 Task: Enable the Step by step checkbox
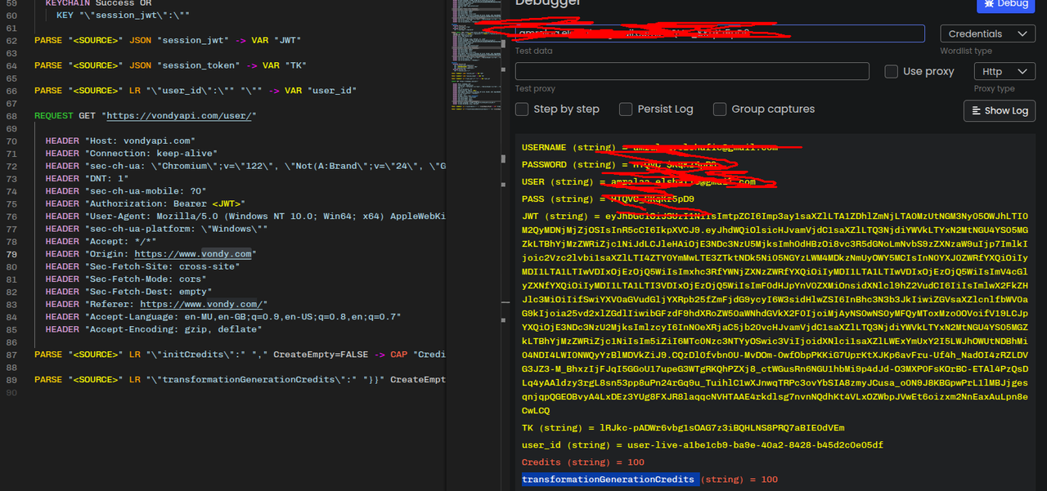click(x=522, y=109)
